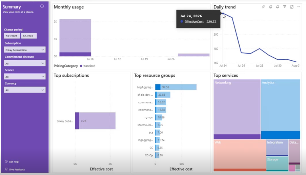Pin the Daily trend visual
This screenshot has height=175, width=306.
coord(263,7)
